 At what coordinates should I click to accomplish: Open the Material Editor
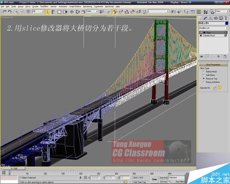(205, 12)
